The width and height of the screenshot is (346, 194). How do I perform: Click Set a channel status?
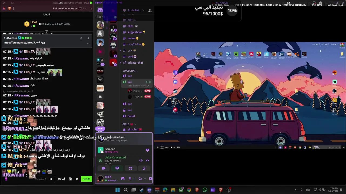pyautogui.click(x=138, y=86)
